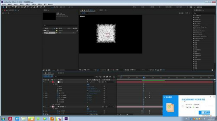Toggle stopwatch of last layer 1 transform property
Image resolution: width=217 pixels, height=121 pixels.
tap(58, 102)
